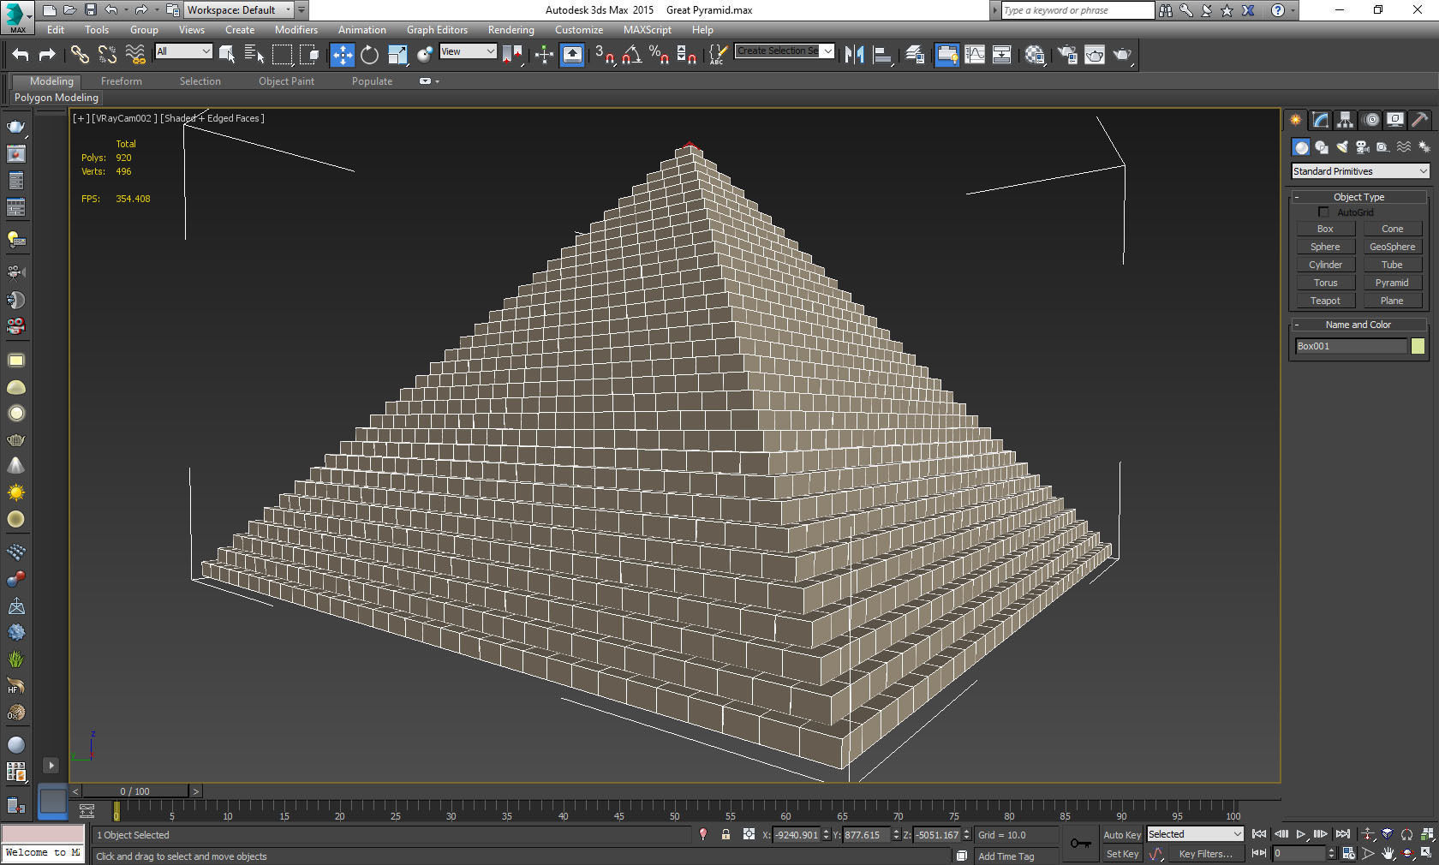Collapse the Object Type rollout

click(x=1358, y=197)
